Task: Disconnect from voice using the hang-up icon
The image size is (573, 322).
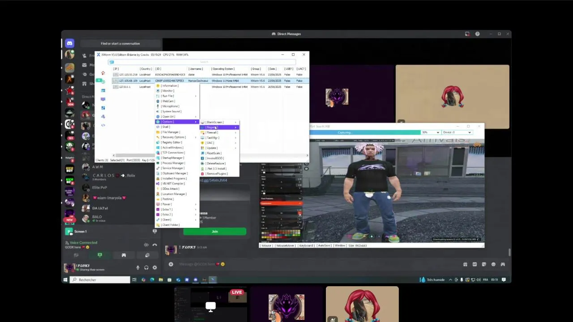Action: click(x=154, y=245)
